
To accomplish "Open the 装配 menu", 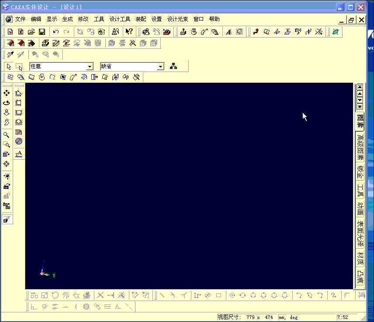I will pos(141,19).
